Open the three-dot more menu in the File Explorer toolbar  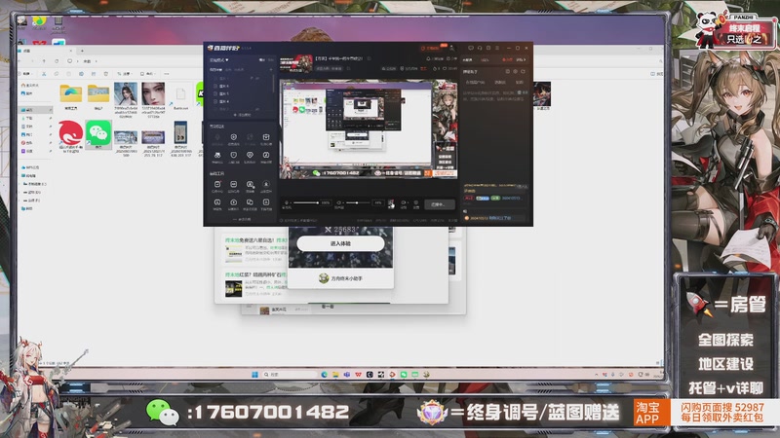coord(167,74)
